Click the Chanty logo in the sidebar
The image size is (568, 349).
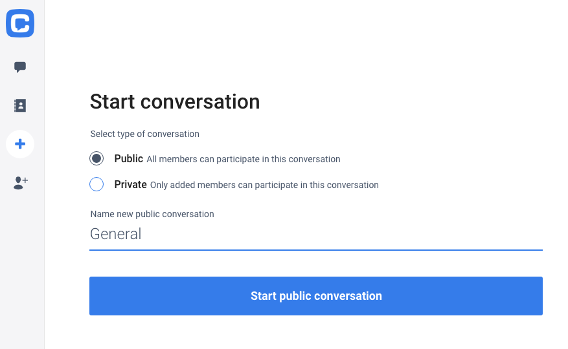point(20,23)
